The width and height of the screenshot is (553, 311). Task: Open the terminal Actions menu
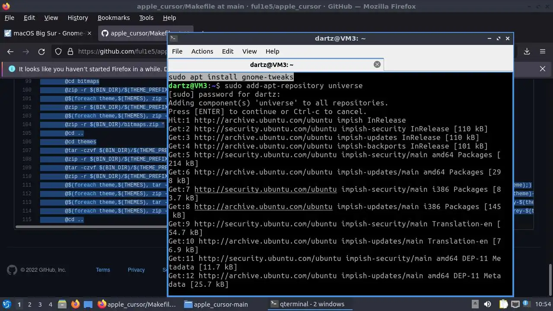click(202, 51)
